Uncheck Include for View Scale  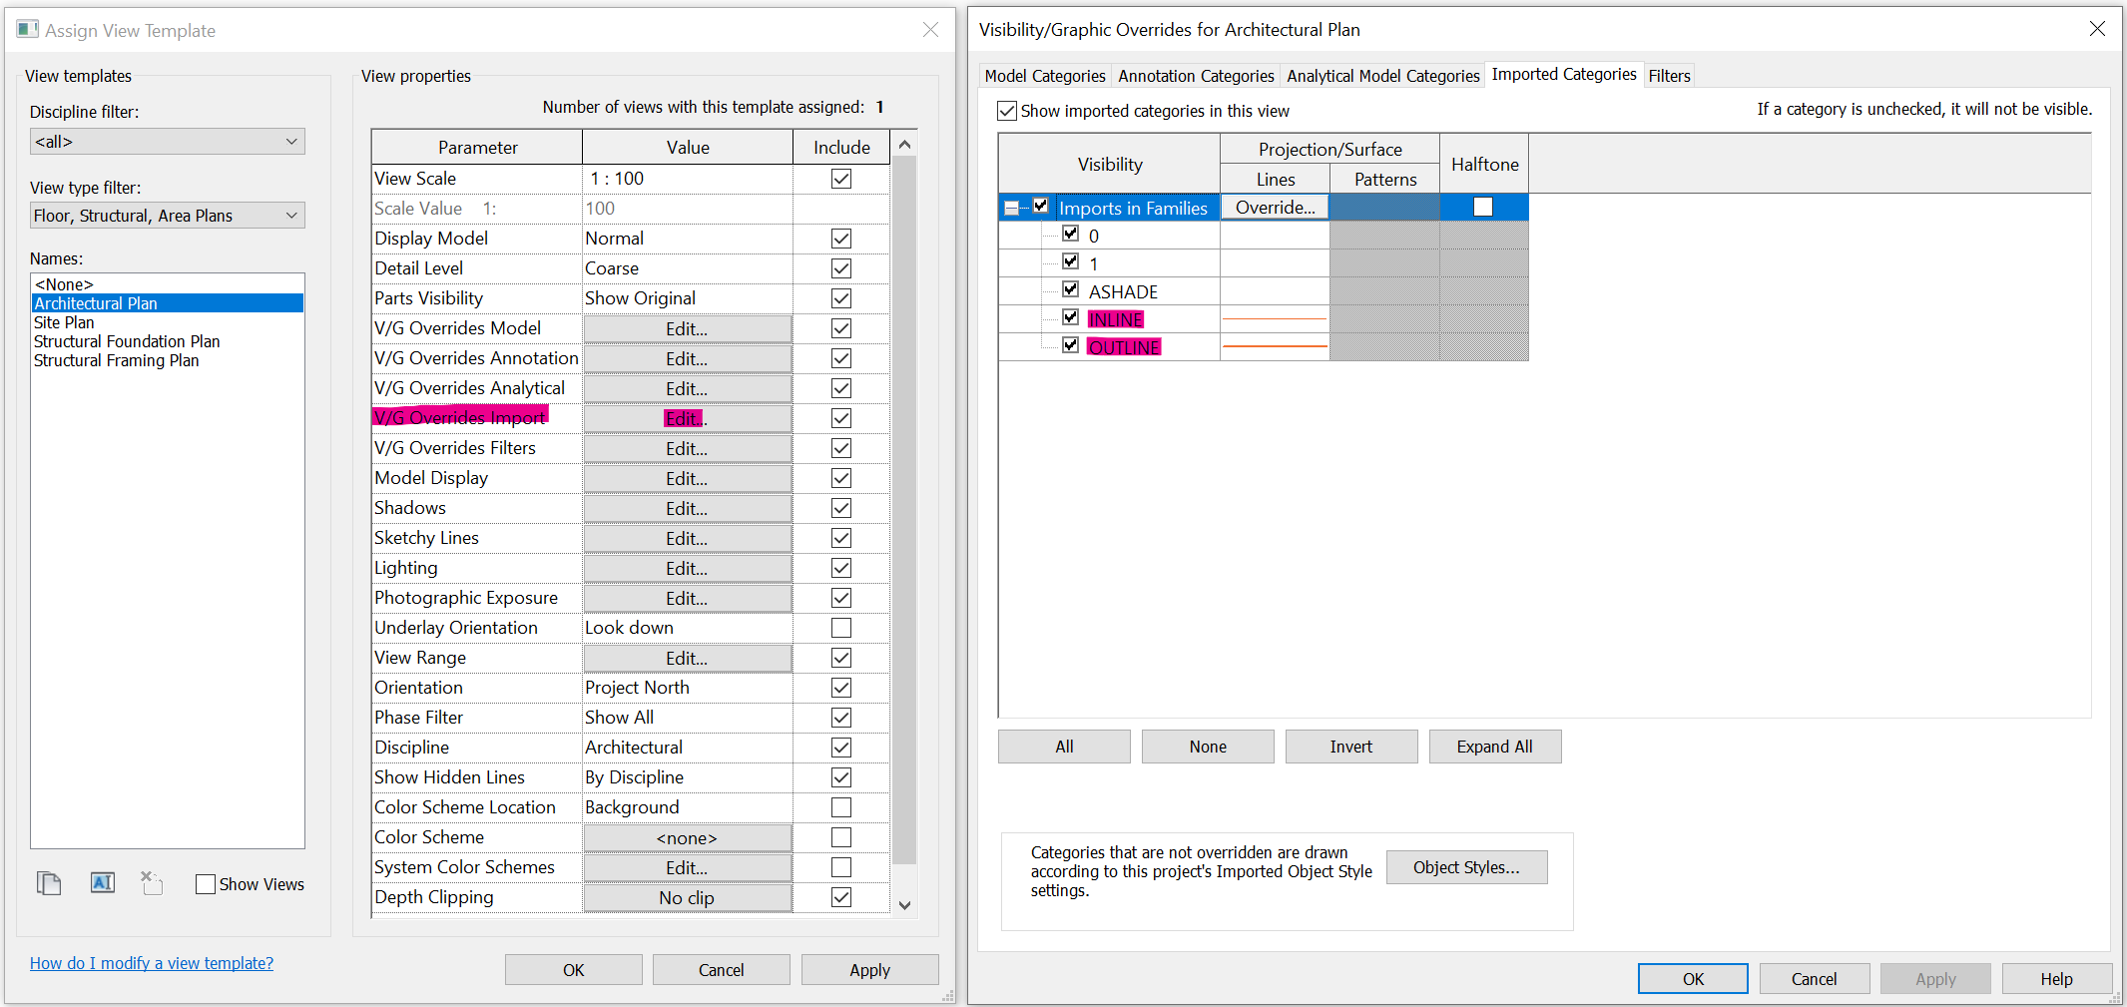(841, 179)
